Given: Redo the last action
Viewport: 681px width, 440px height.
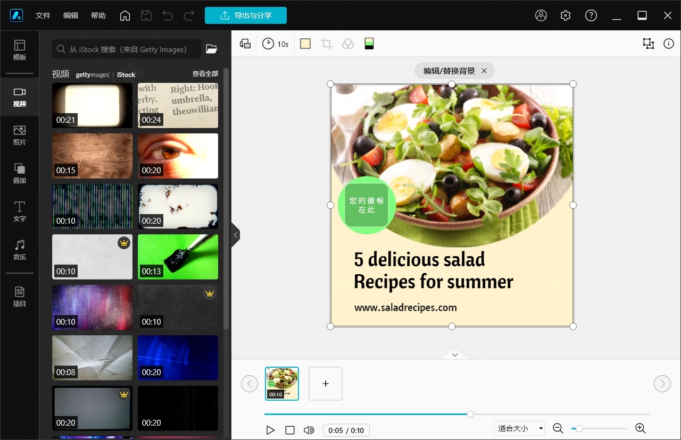Looking at the screenshot, I should [189, 15].
